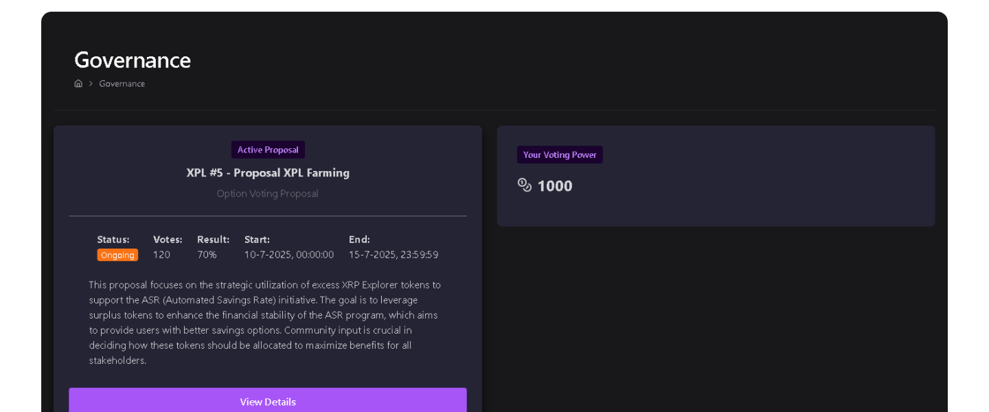Click the Governance page heading

tap(133, 60)
